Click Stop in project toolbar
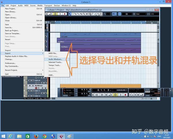This screenshot has width=173, height=139. point(55,14)
